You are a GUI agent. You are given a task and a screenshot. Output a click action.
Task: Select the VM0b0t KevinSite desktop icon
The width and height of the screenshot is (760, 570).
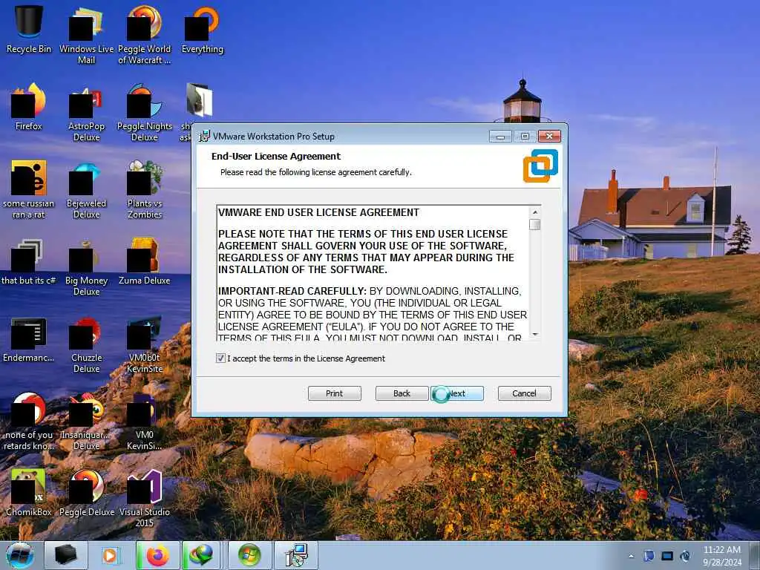(145, 344)
